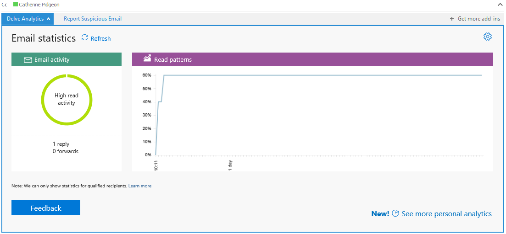Click the 40% axis label

[x=147, y=102]
